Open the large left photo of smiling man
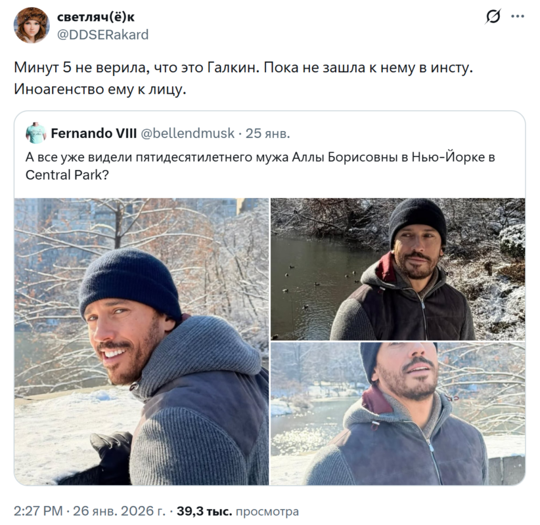This screenshot has height=525, width=540. click(x=141, y=341)
